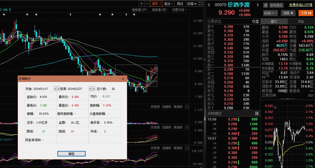Click the 15:57 trade row with 1400 volume

(x=233, y=138)
